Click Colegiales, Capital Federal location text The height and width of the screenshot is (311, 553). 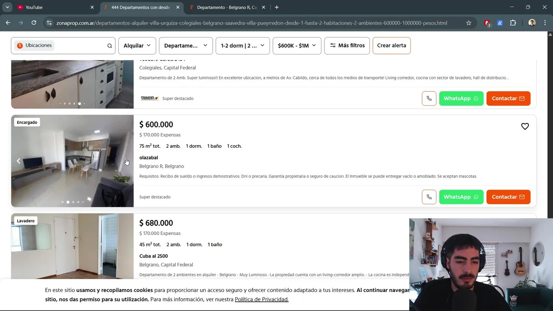(x=168, y=68)
